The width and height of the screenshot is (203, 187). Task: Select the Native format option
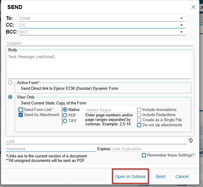click(x=65, y=110)
